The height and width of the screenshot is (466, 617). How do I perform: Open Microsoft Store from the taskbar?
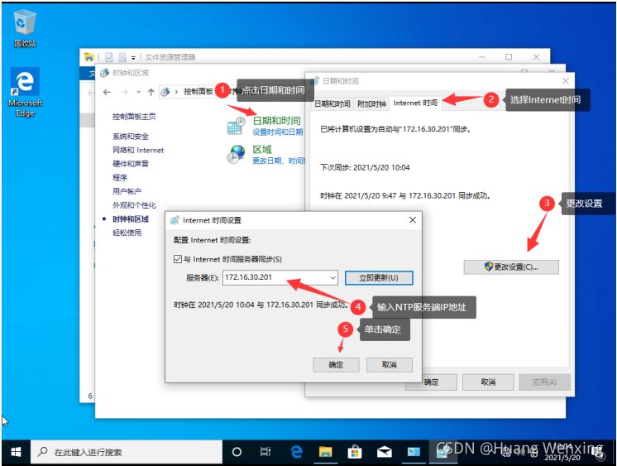coord(355,452)
